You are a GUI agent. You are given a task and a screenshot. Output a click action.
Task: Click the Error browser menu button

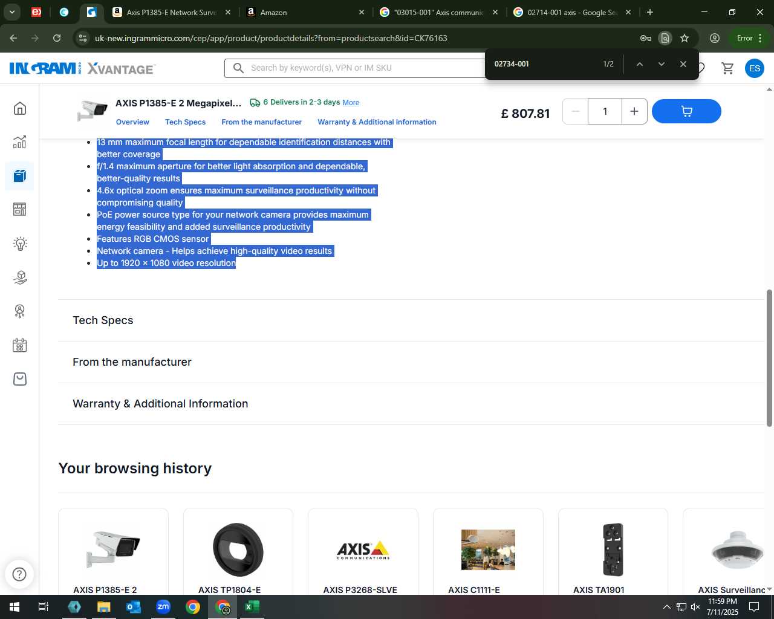750,38
